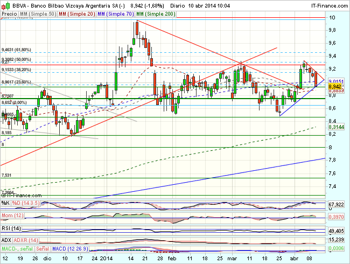This screenshot has height=264, width=350.
Task: Click the 8,9617 (23,60%) Fibonacci label
Action: pos(16,82)
